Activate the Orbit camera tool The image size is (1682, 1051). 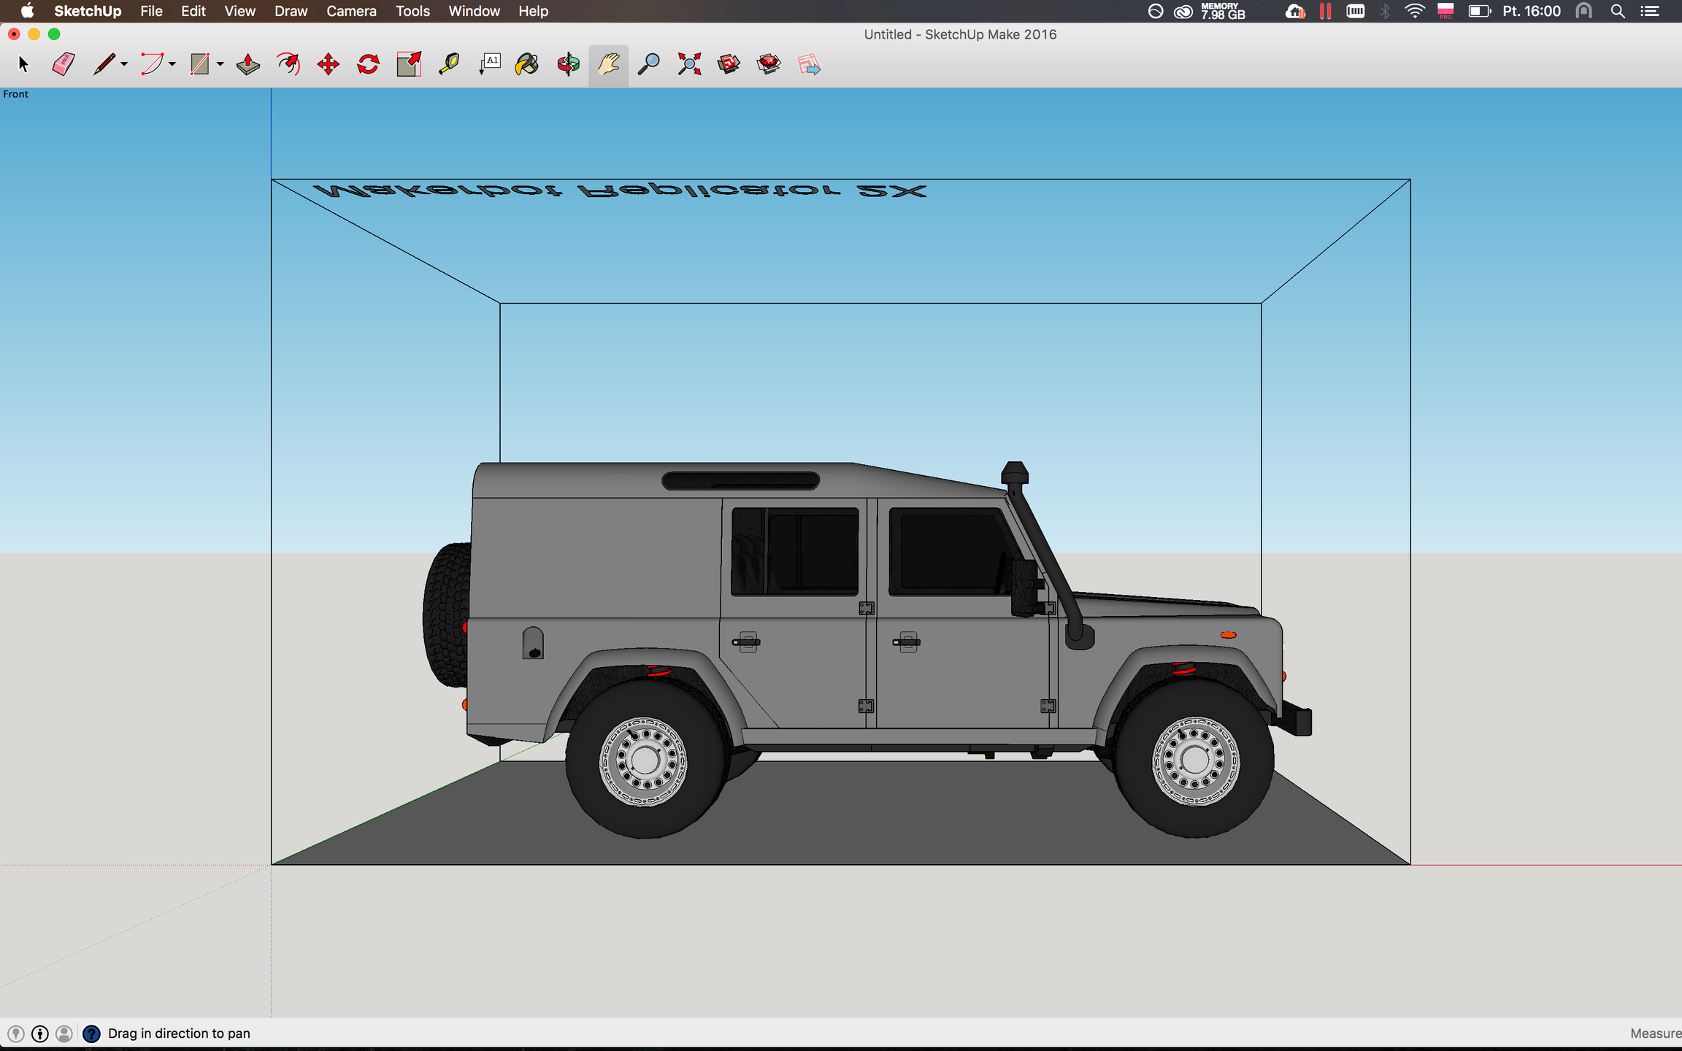(x=568, y=65)
